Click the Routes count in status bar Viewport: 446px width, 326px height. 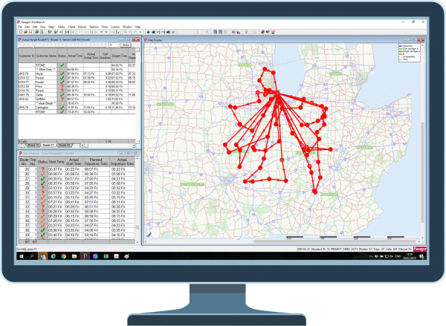[366, 250]
